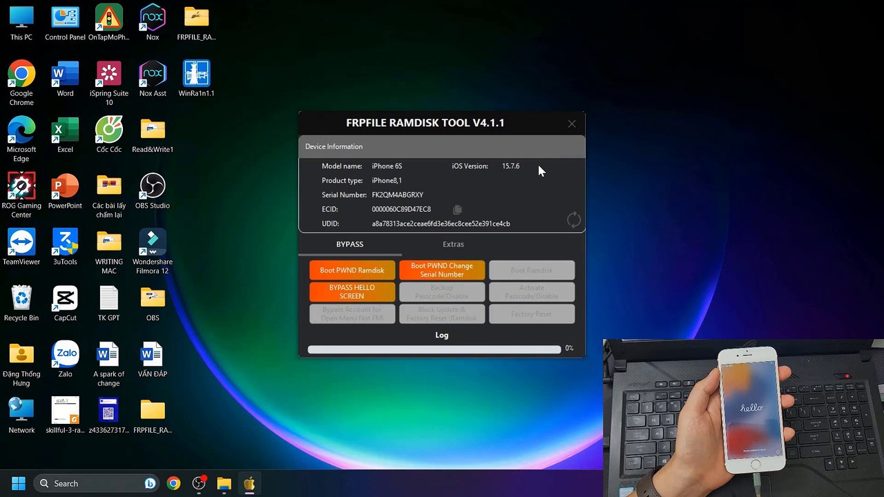This screenshot has width=884, height=497.
Task: Select the A spark of change document
Action: pos(109,364)
